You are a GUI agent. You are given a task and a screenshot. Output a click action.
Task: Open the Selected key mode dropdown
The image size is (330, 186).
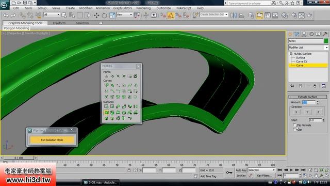coord(261,170)
